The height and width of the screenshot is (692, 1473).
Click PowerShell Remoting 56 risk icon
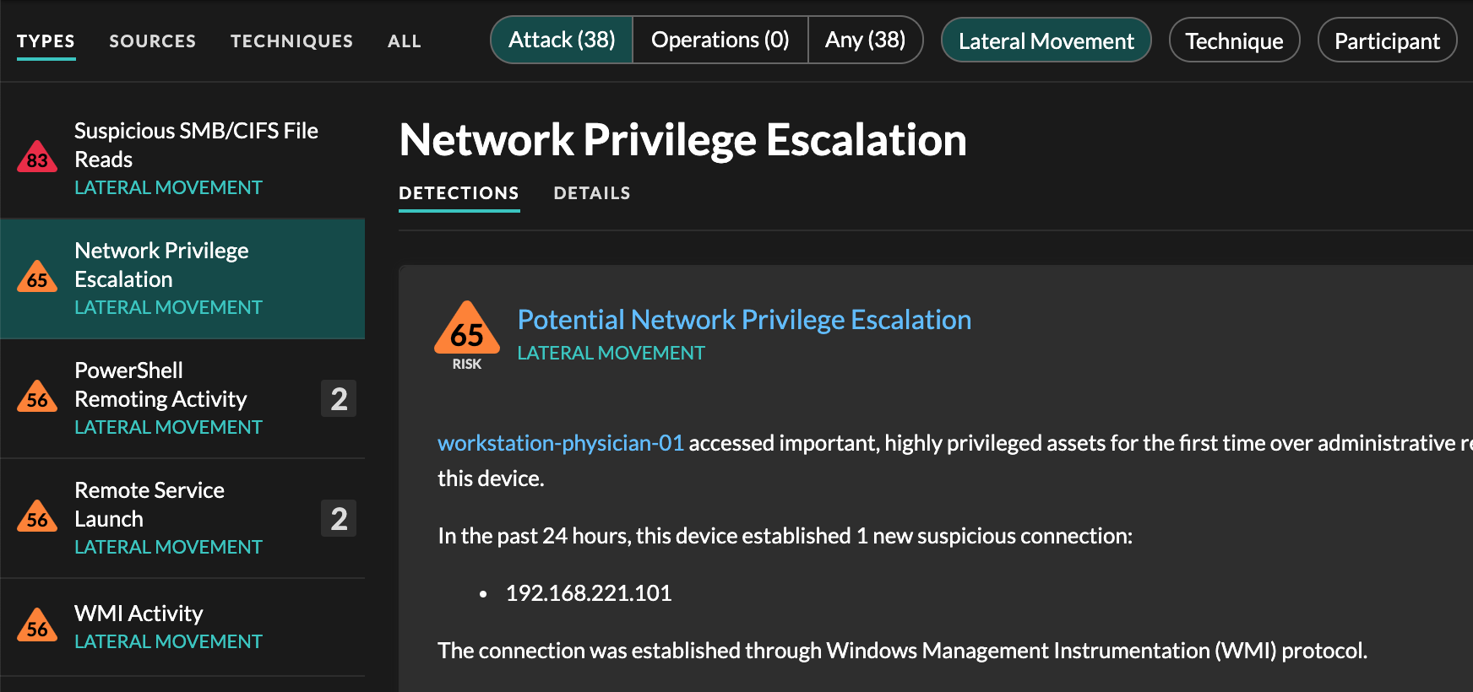click(37, 397)
